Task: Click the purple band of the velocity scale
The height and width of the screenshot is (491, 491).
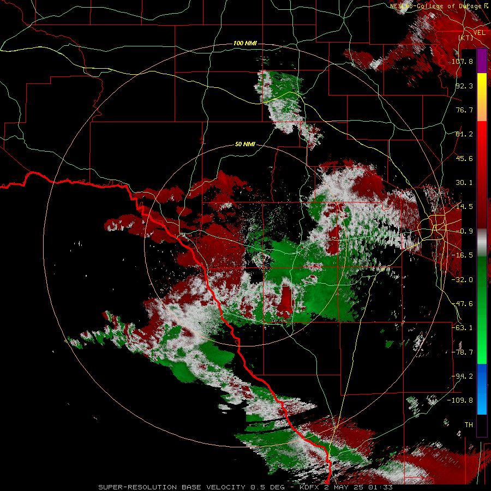Action: tap(482, 61)
